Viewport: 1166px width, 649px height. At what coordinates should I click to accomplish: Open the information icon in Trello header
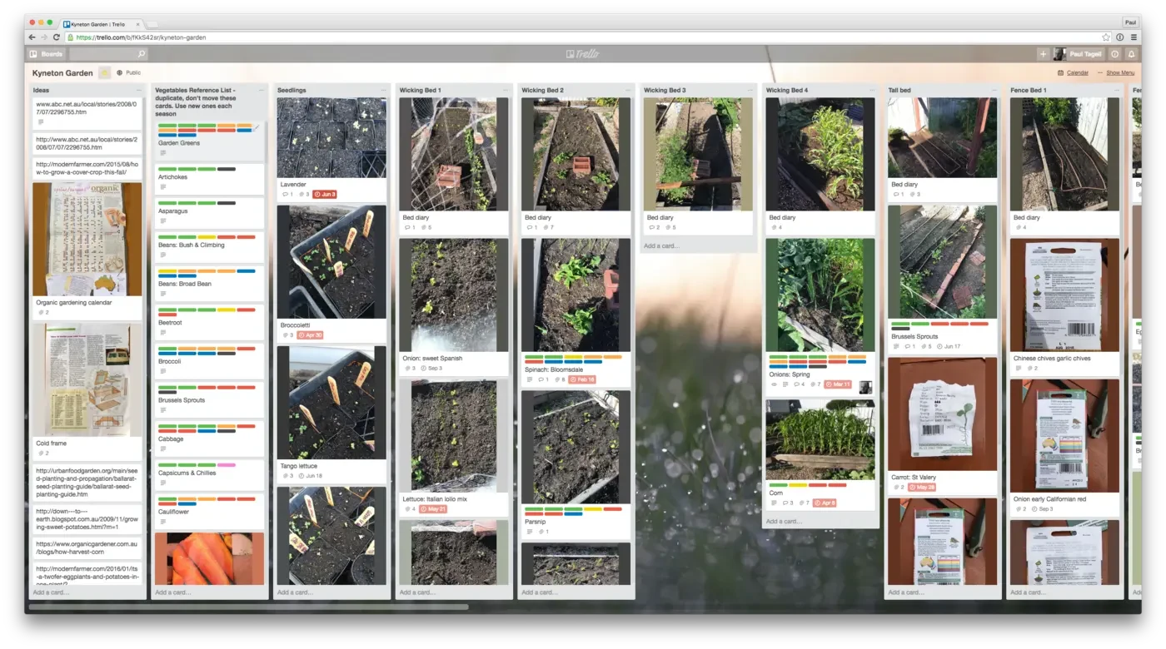pyautogui.click(x=1115, y=54)
